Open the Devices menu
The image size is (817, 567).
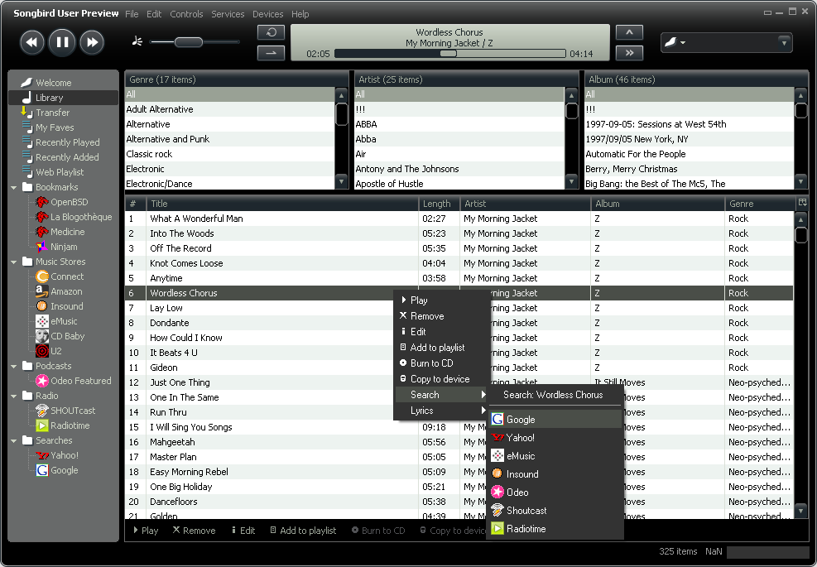(x=268, y=14)
